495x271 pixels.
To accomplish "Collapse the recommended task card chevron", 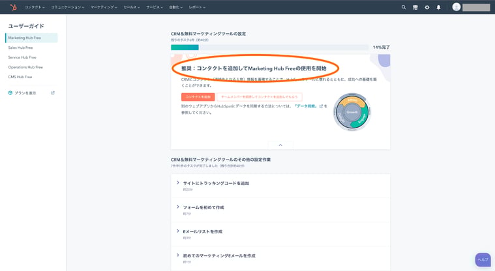I will 280,145.
